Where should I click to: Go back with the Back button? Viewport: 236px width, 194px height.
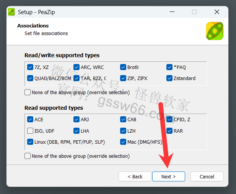point(135,176)
